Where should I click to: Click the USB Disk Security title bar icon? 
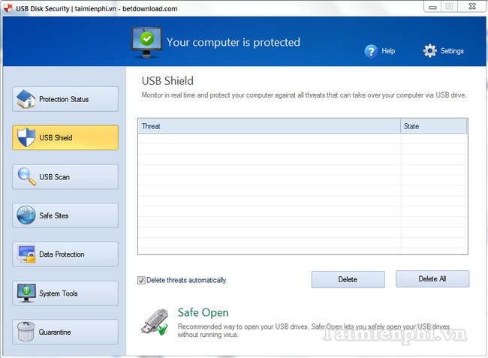8,8
